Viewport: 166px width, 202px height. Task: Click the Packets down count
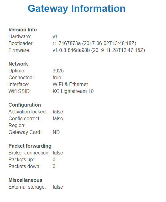click(x=54, y=167)
